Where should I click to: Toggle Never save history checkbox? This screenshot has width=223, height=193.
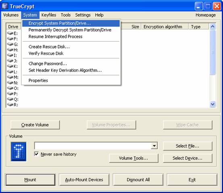pyautogui.click(x=37, y=154)
